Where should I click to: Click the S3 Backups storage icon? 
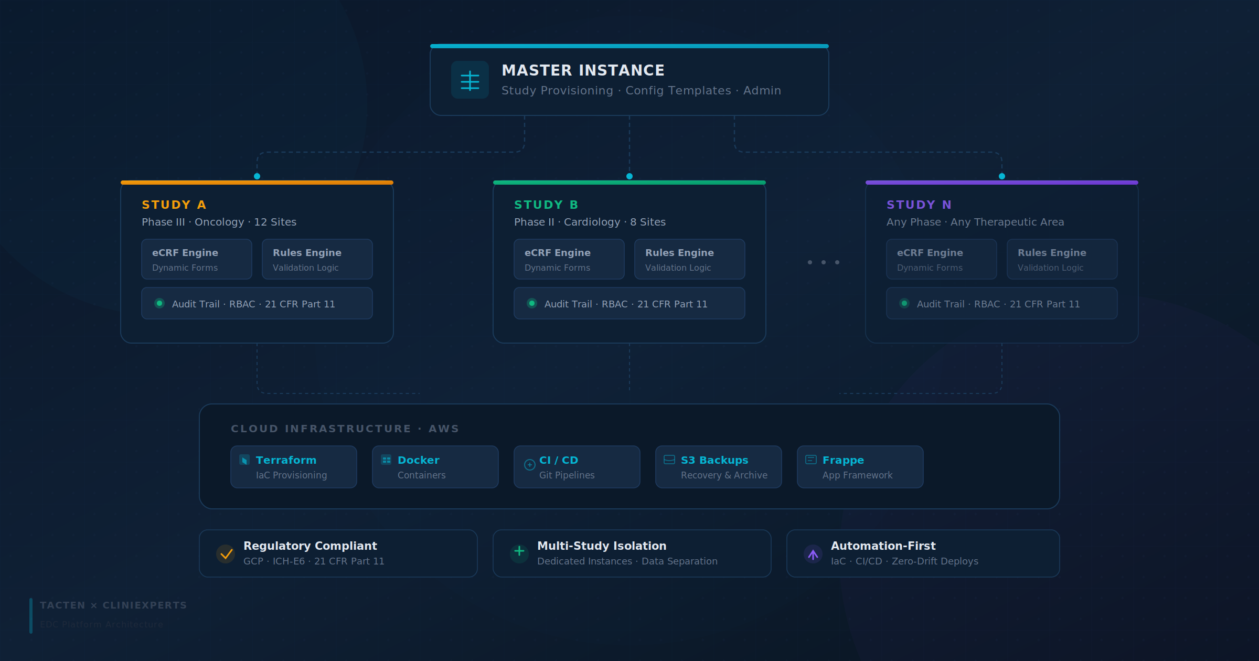(669, 460)
